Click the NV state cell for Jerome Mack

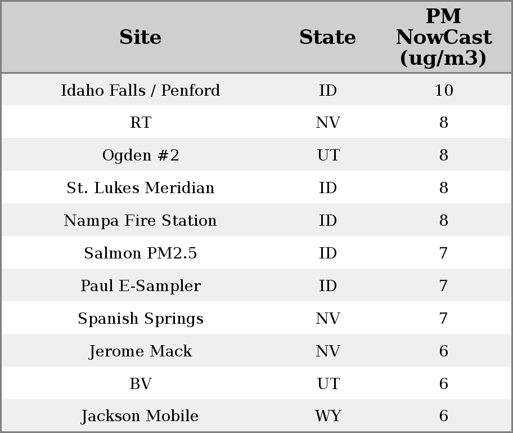[327, 351]
